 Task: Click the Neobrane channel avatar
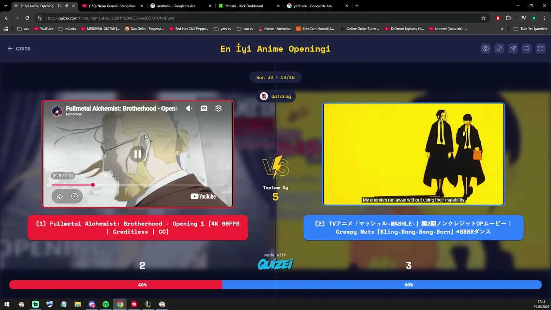(x=57, y=111)
